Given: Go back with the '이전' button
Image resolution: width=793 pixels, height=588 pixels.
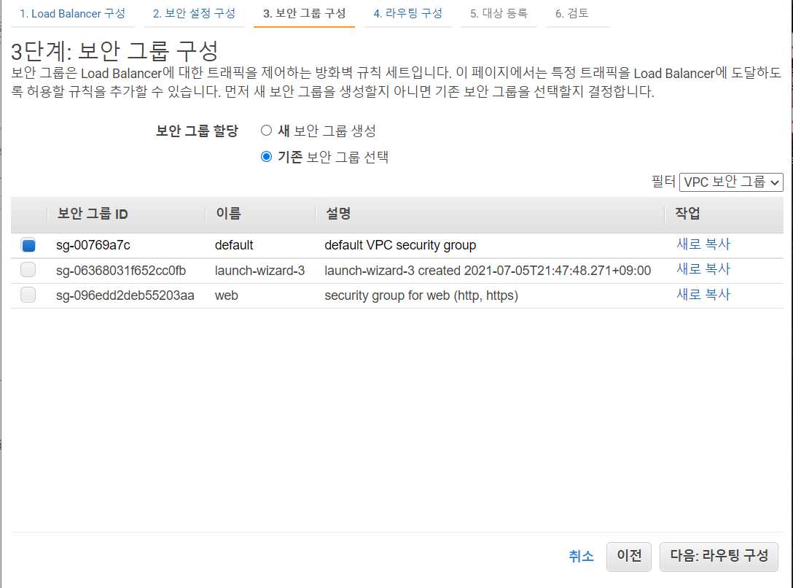Looking at the screenshot, I should 629,556.
